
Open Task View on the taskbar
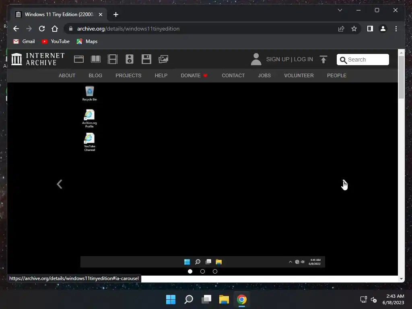coord(206,299)
